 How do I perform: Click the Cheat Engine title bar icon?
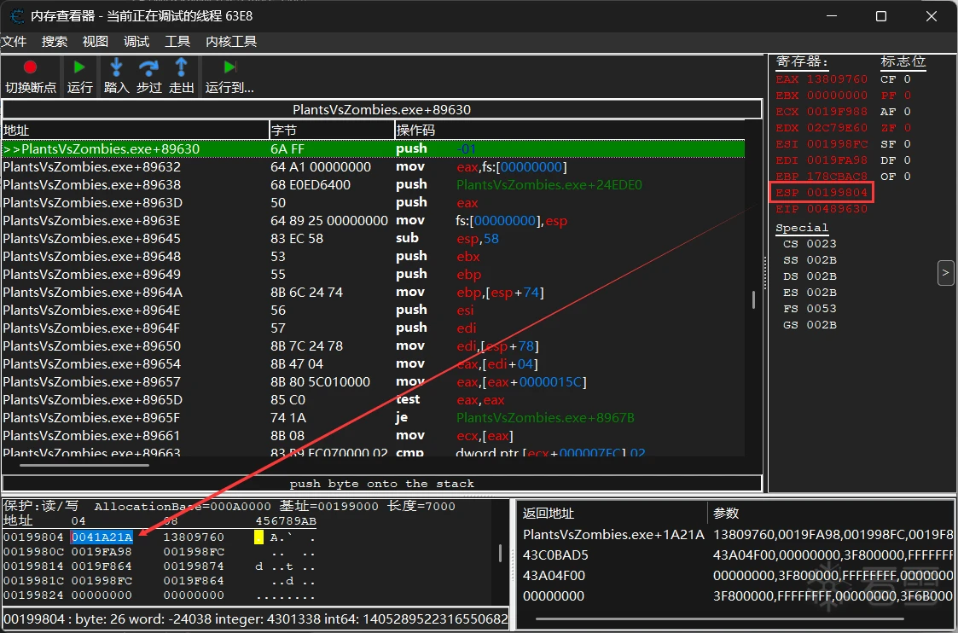tap(17, 16)
